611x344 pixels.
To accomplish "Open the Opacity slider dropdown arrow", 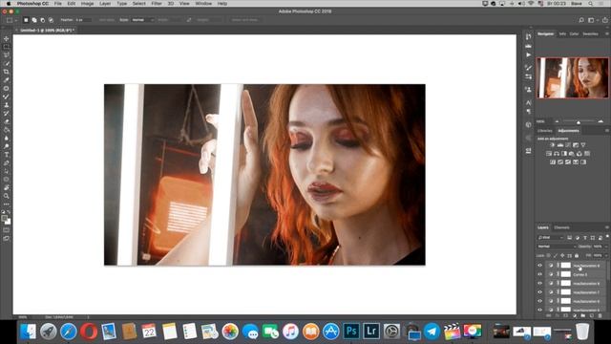I will point(606,247).
